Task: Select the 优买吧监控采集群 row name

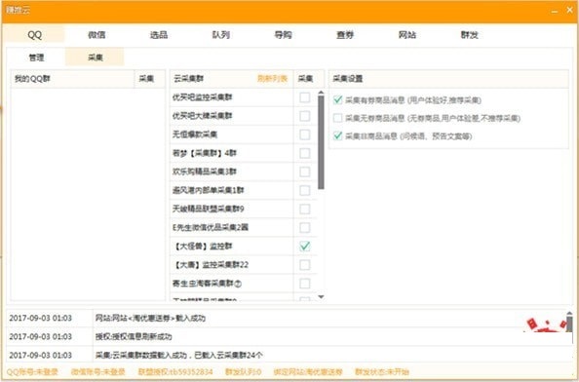Action: (203, 97)
